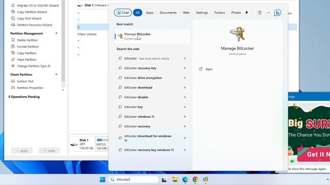Select bitlocker disable suggestion

tap(153, 97)
